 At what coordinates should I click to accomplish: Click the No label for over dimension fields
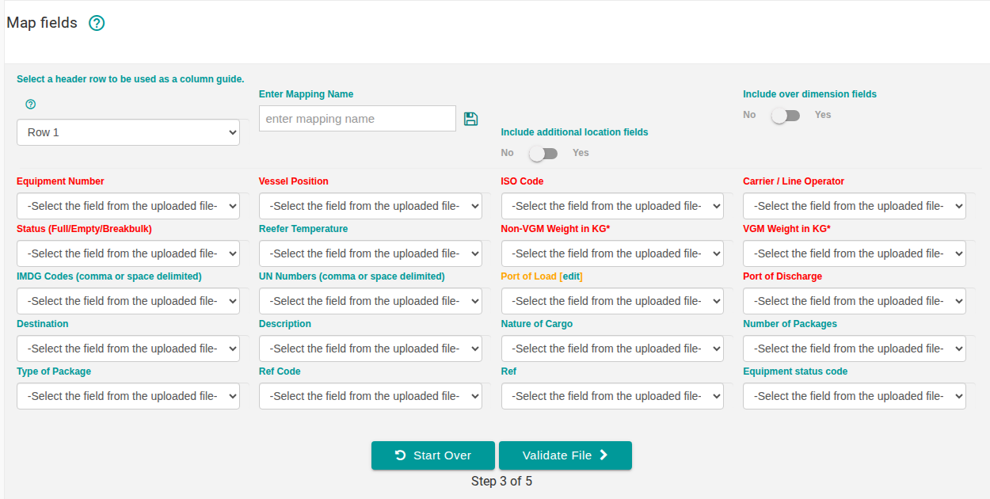(x=749, y=115)
